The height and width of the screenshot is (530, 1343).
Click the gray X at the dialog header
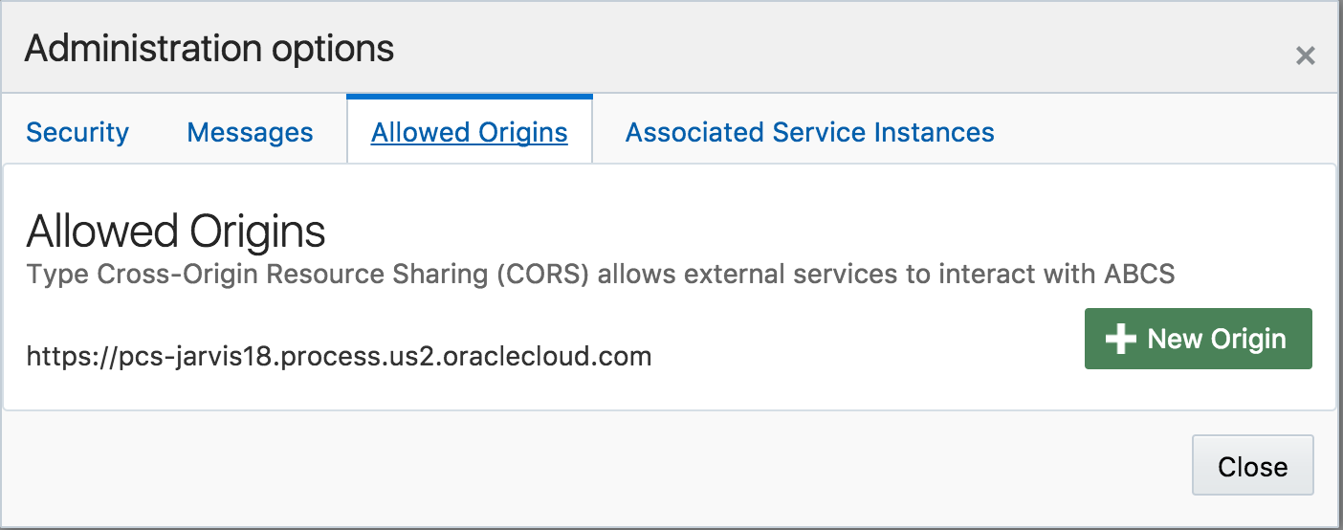pyautogui.click(x=1305, y=56)
